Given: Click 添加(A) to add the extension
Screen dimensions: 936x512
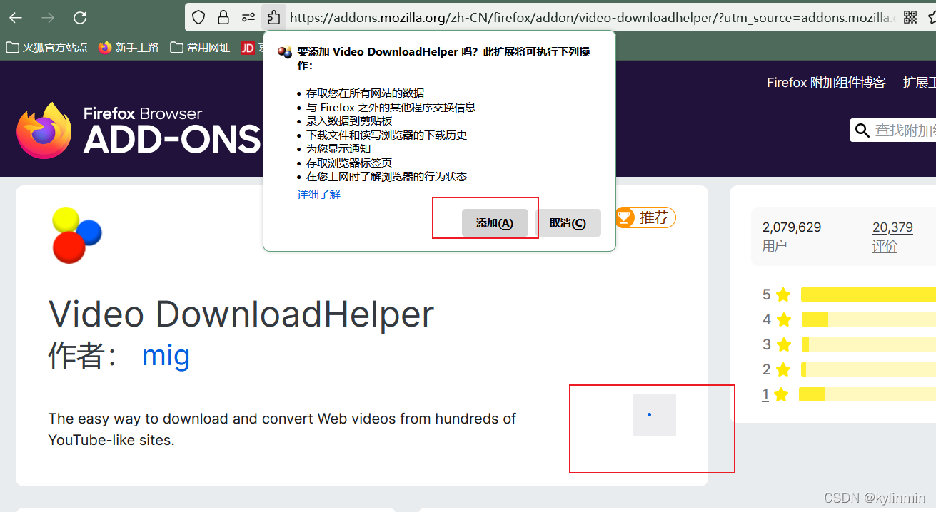Looking at the screenshot, I should [495, 223].
